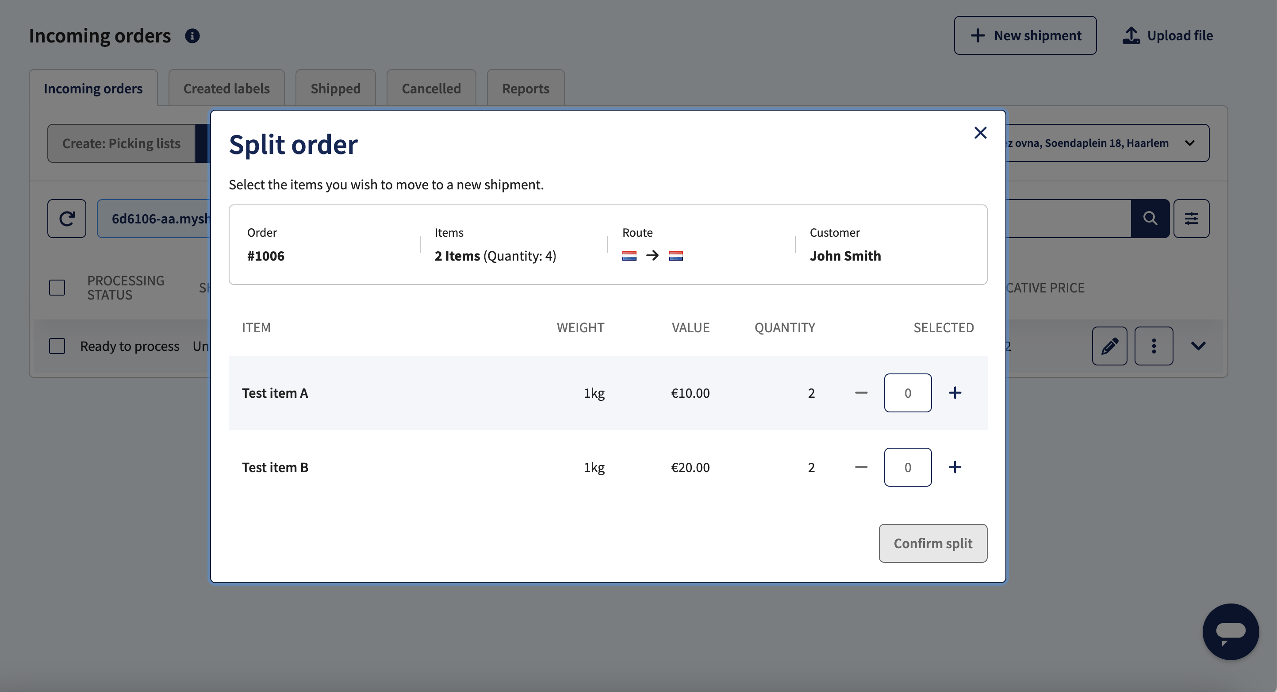
Task: Increase selected quantity for Test item A
Action: coord(955,392)
